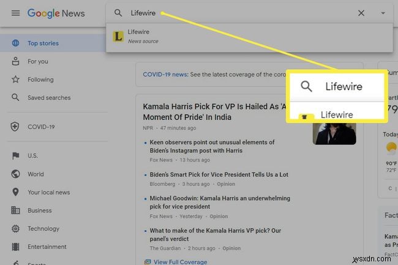Screen dimensions: 398x265
Task: Click the COVID-19 news link banner
Action: click(165, 75)
